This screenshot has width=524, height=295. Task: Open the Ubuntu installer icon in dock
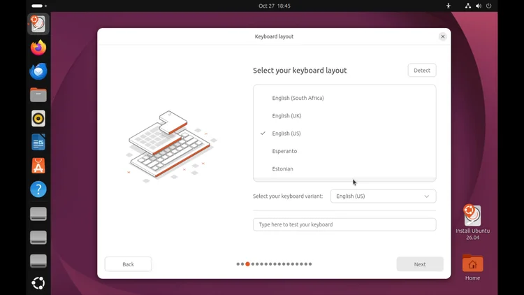click(x=38, y=24)
